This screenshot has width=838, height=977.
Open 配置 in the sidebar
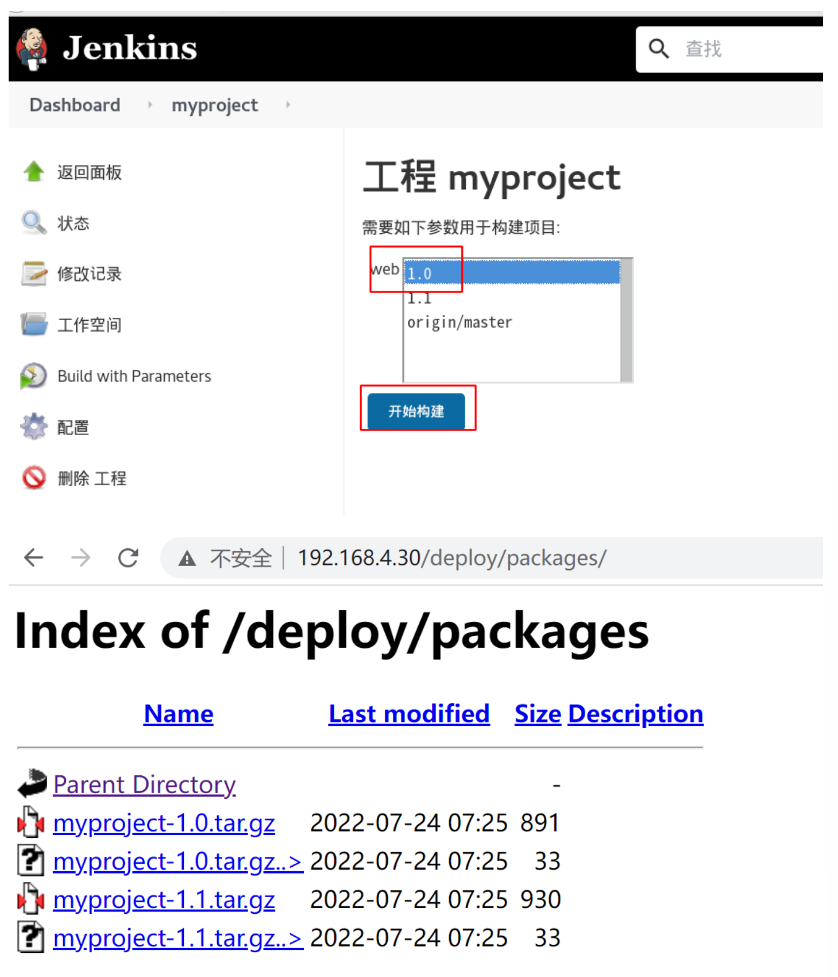click(74, 428)
